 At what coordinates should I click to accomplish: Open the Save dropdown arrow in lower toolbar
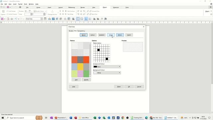(5, 19)
